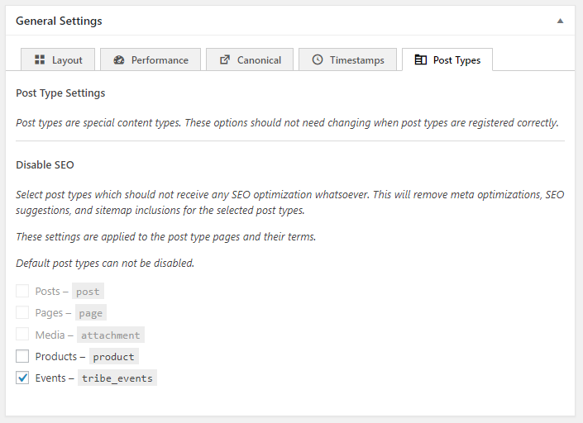The width and height of the screenshot is (583, 423).
Task: Go to the Timestamps tab
Action: click(347, 59)
